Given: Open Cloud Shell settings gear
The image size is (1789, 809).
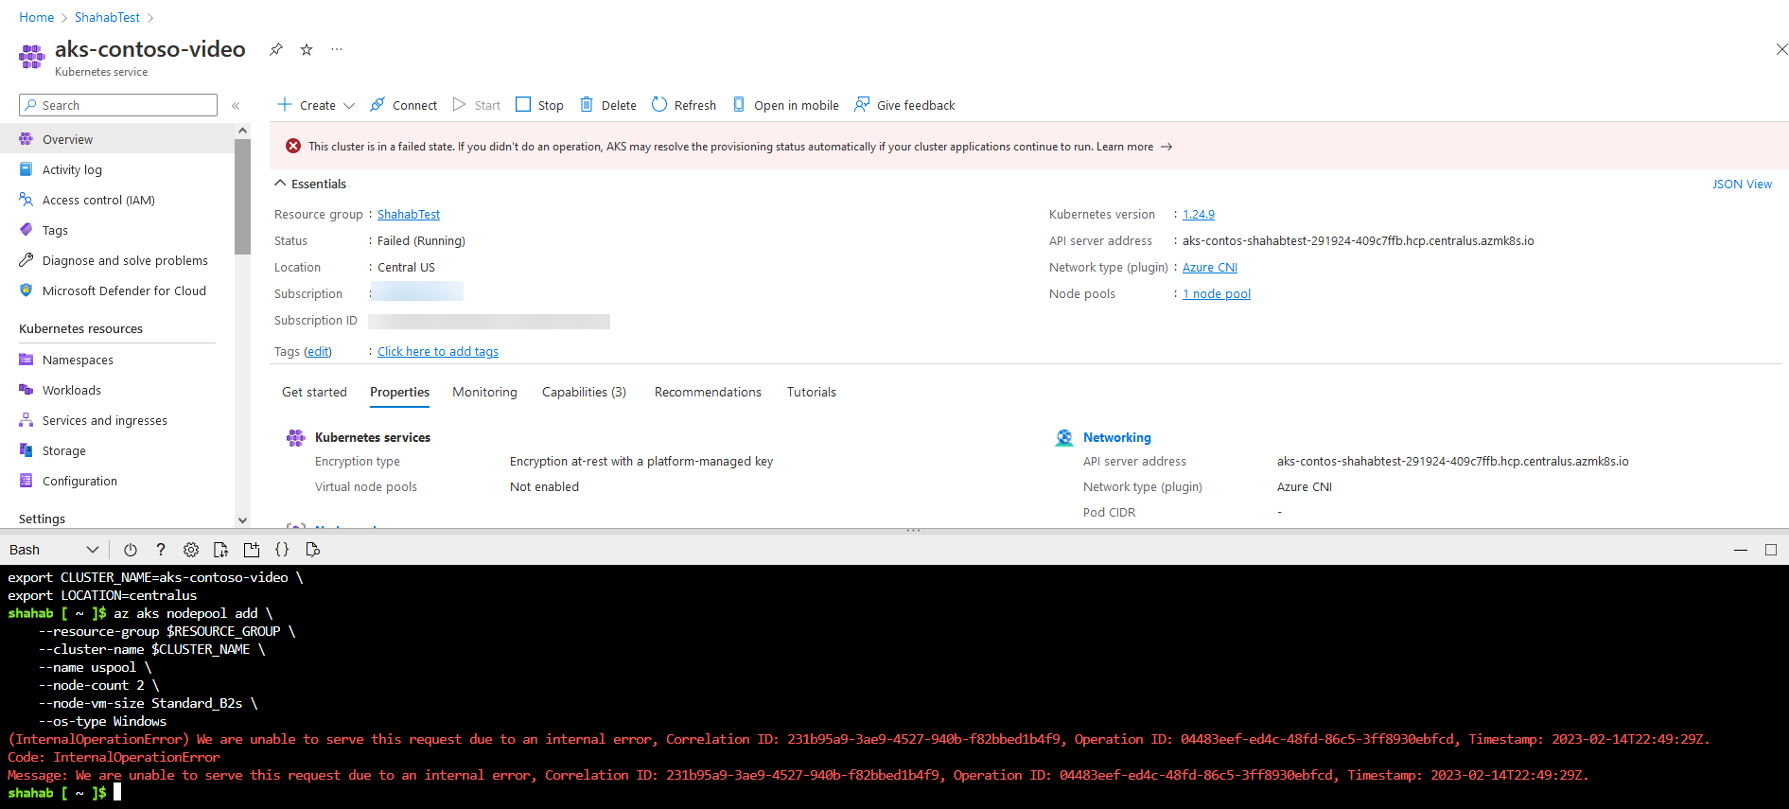Looking at the screenshot, I should click(x=191, y=550).
